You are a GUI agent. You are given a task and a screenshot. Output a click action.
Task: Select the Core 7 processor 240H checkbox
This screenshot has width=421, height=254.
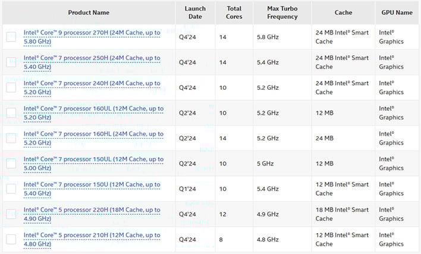click(x=11, y=87)
